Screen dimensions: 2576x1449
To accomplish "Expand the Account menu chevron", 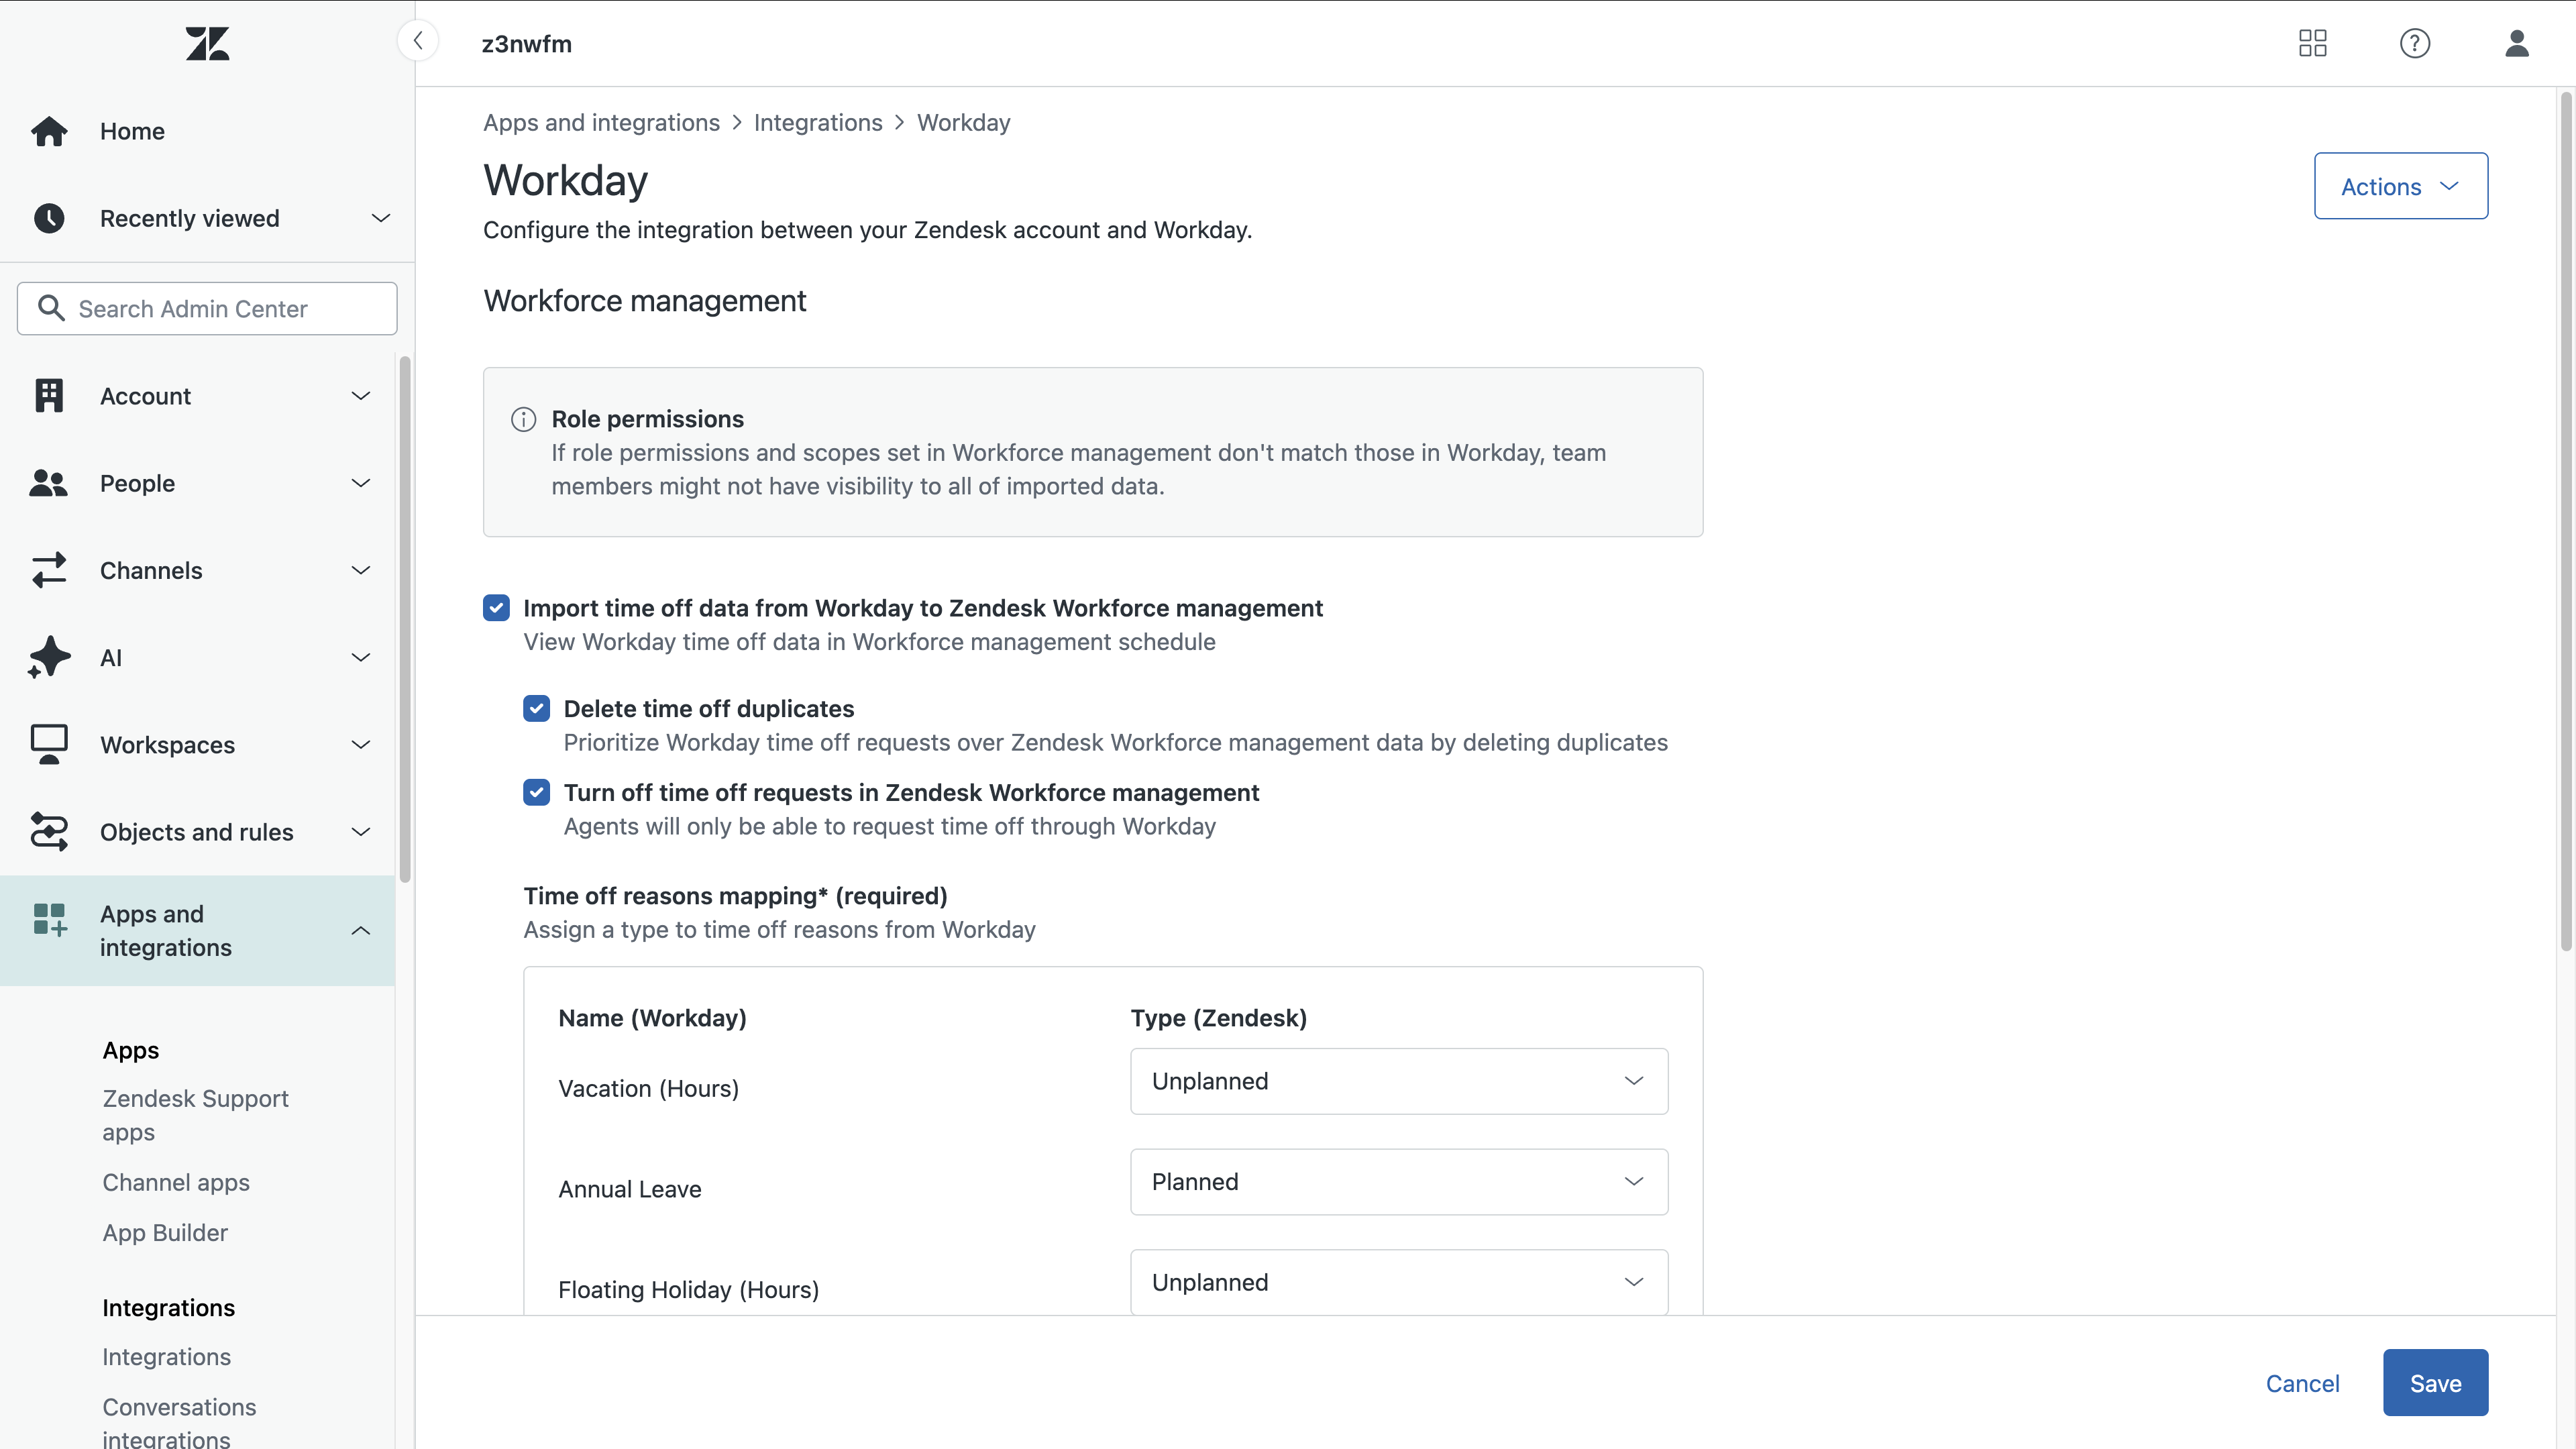I will coord(361,396).
